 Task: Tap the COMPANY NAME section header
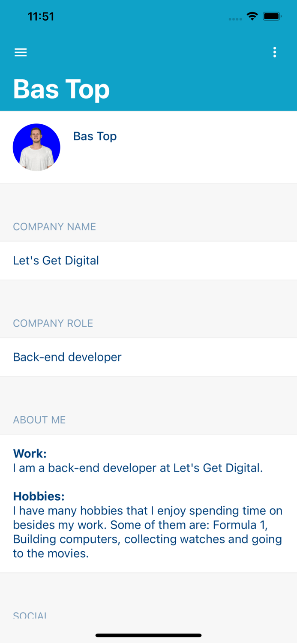[x=54, y=227]
